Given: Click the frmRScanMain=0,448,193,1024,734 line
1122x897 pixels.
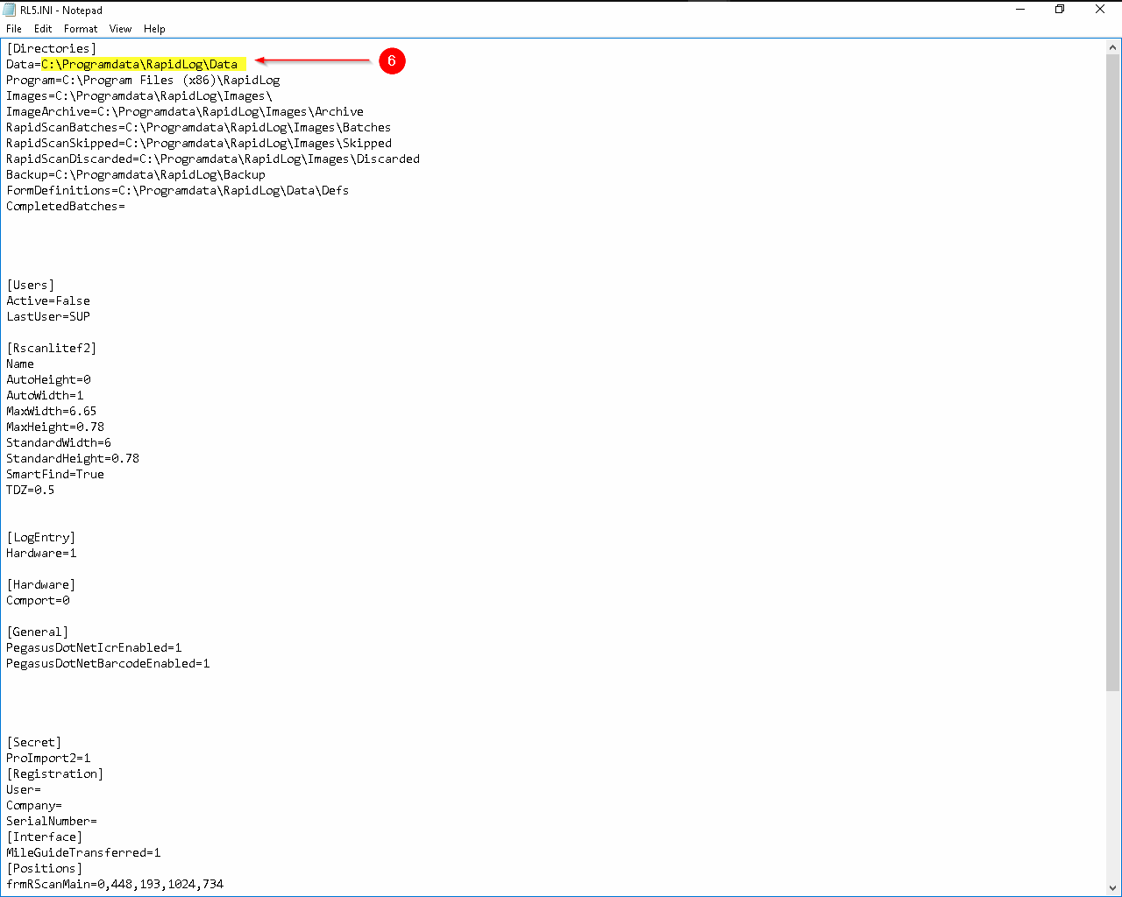Looking at the screenshot, I should coord(115,884).
